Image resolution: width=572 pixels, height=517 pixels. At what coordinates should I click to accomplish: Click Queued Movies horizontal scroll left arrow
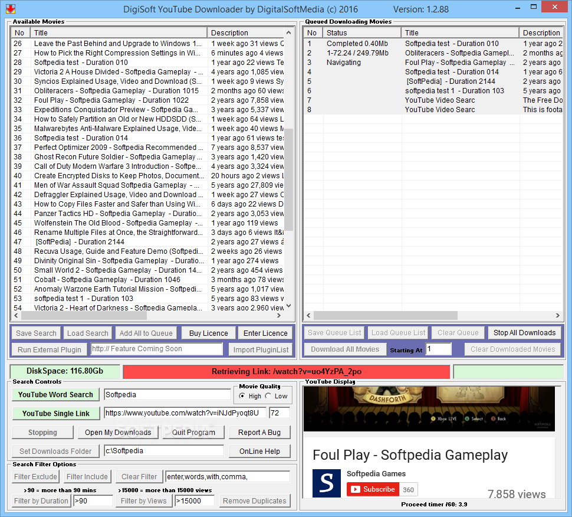pyautogui.click(x=308, y=315)
